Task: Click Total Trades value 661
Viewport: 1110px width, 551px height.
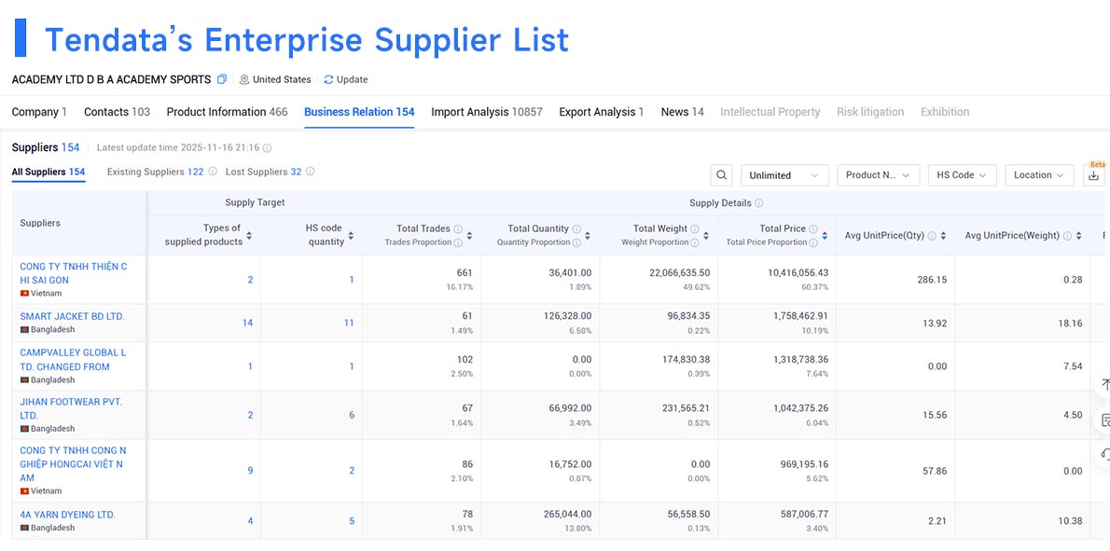Action: click(x=465, y=272)
